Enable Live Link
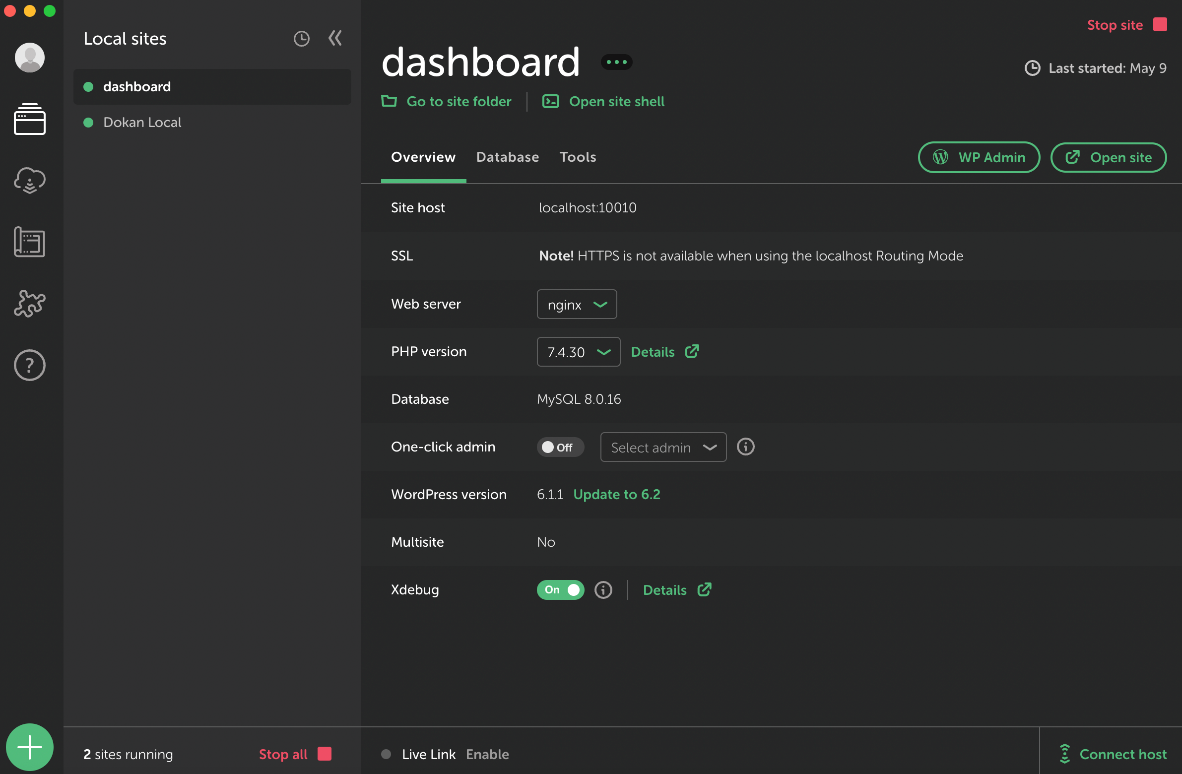The height and width of the screenshot is (774, 1182). pyautogui.click(x=487, y=754)
